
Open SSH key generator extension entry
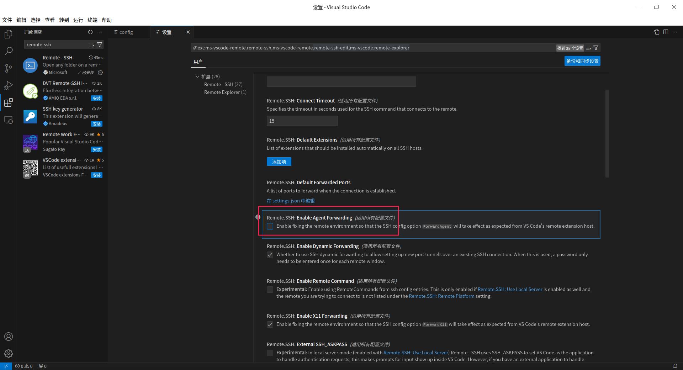pos(63,116)
